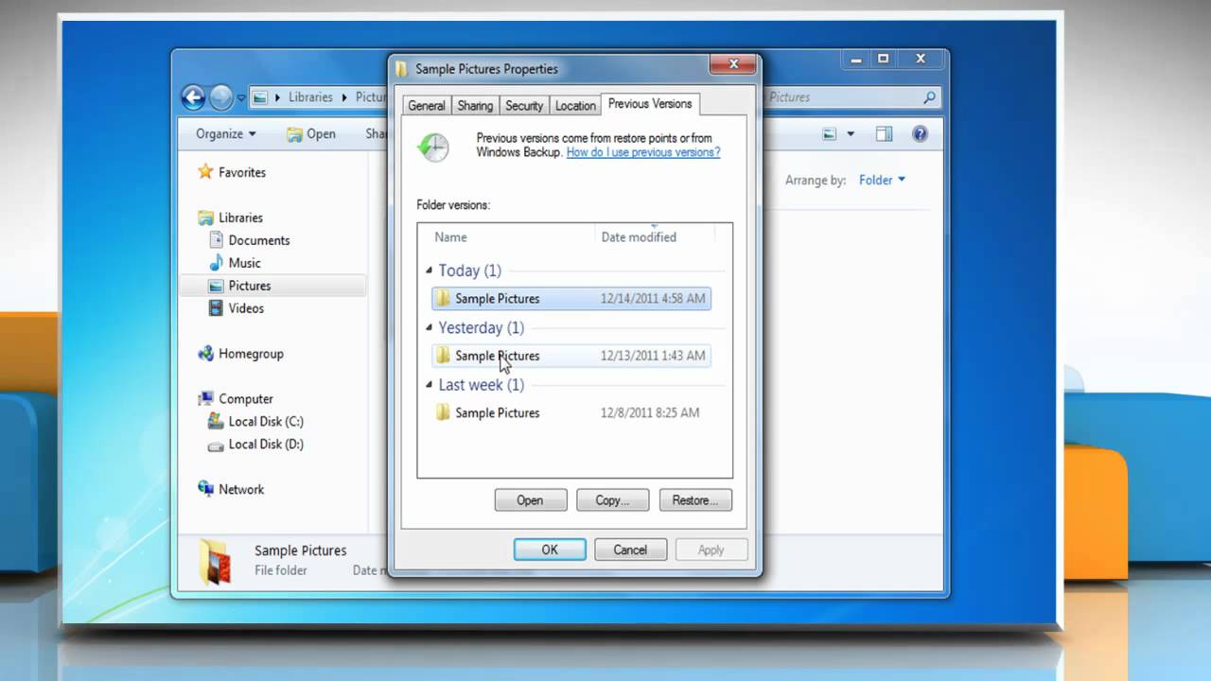The width and height of the screenshot is (1211, 681).
Task: Click the Homegroup icon
Action: tap(205, 354)
